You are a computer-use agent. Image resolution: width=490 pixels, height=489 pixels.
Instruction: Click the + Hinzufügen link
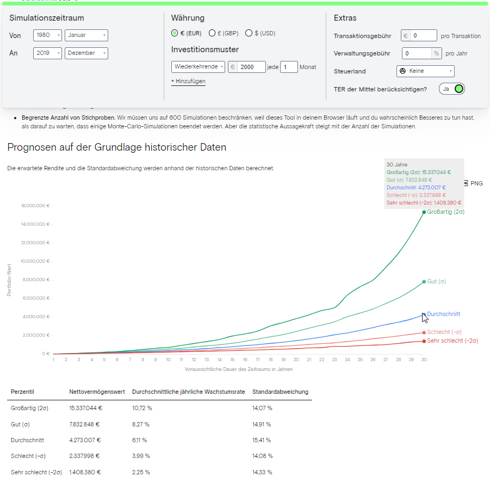188,81
